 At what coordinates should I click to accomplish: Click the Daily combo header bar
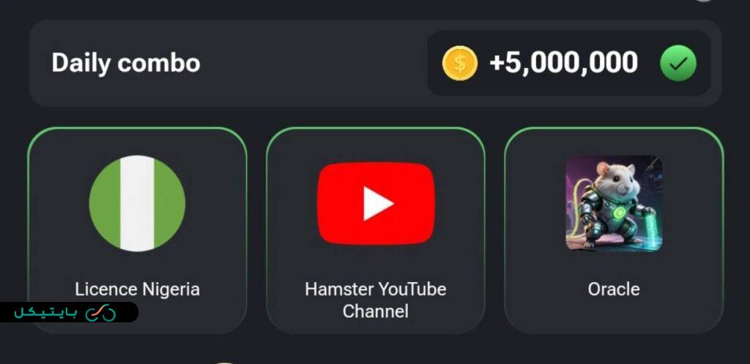coord(376,63)
